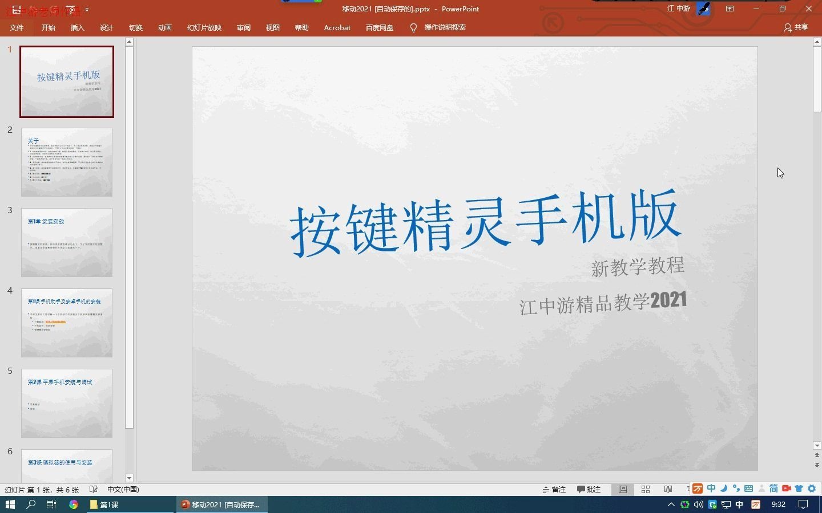Viewport: 822px width, 513px height.
Task: Switch to Reading view icon
Action: 668,489
